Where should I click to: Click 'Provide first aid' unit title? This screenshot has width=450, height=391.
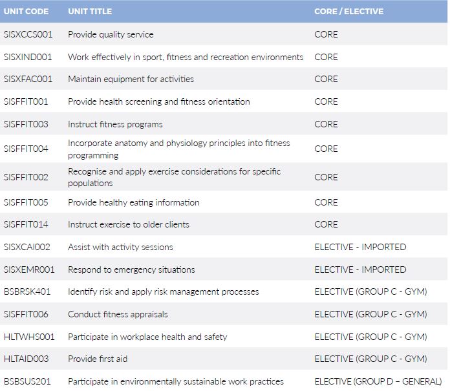point(98,359)
